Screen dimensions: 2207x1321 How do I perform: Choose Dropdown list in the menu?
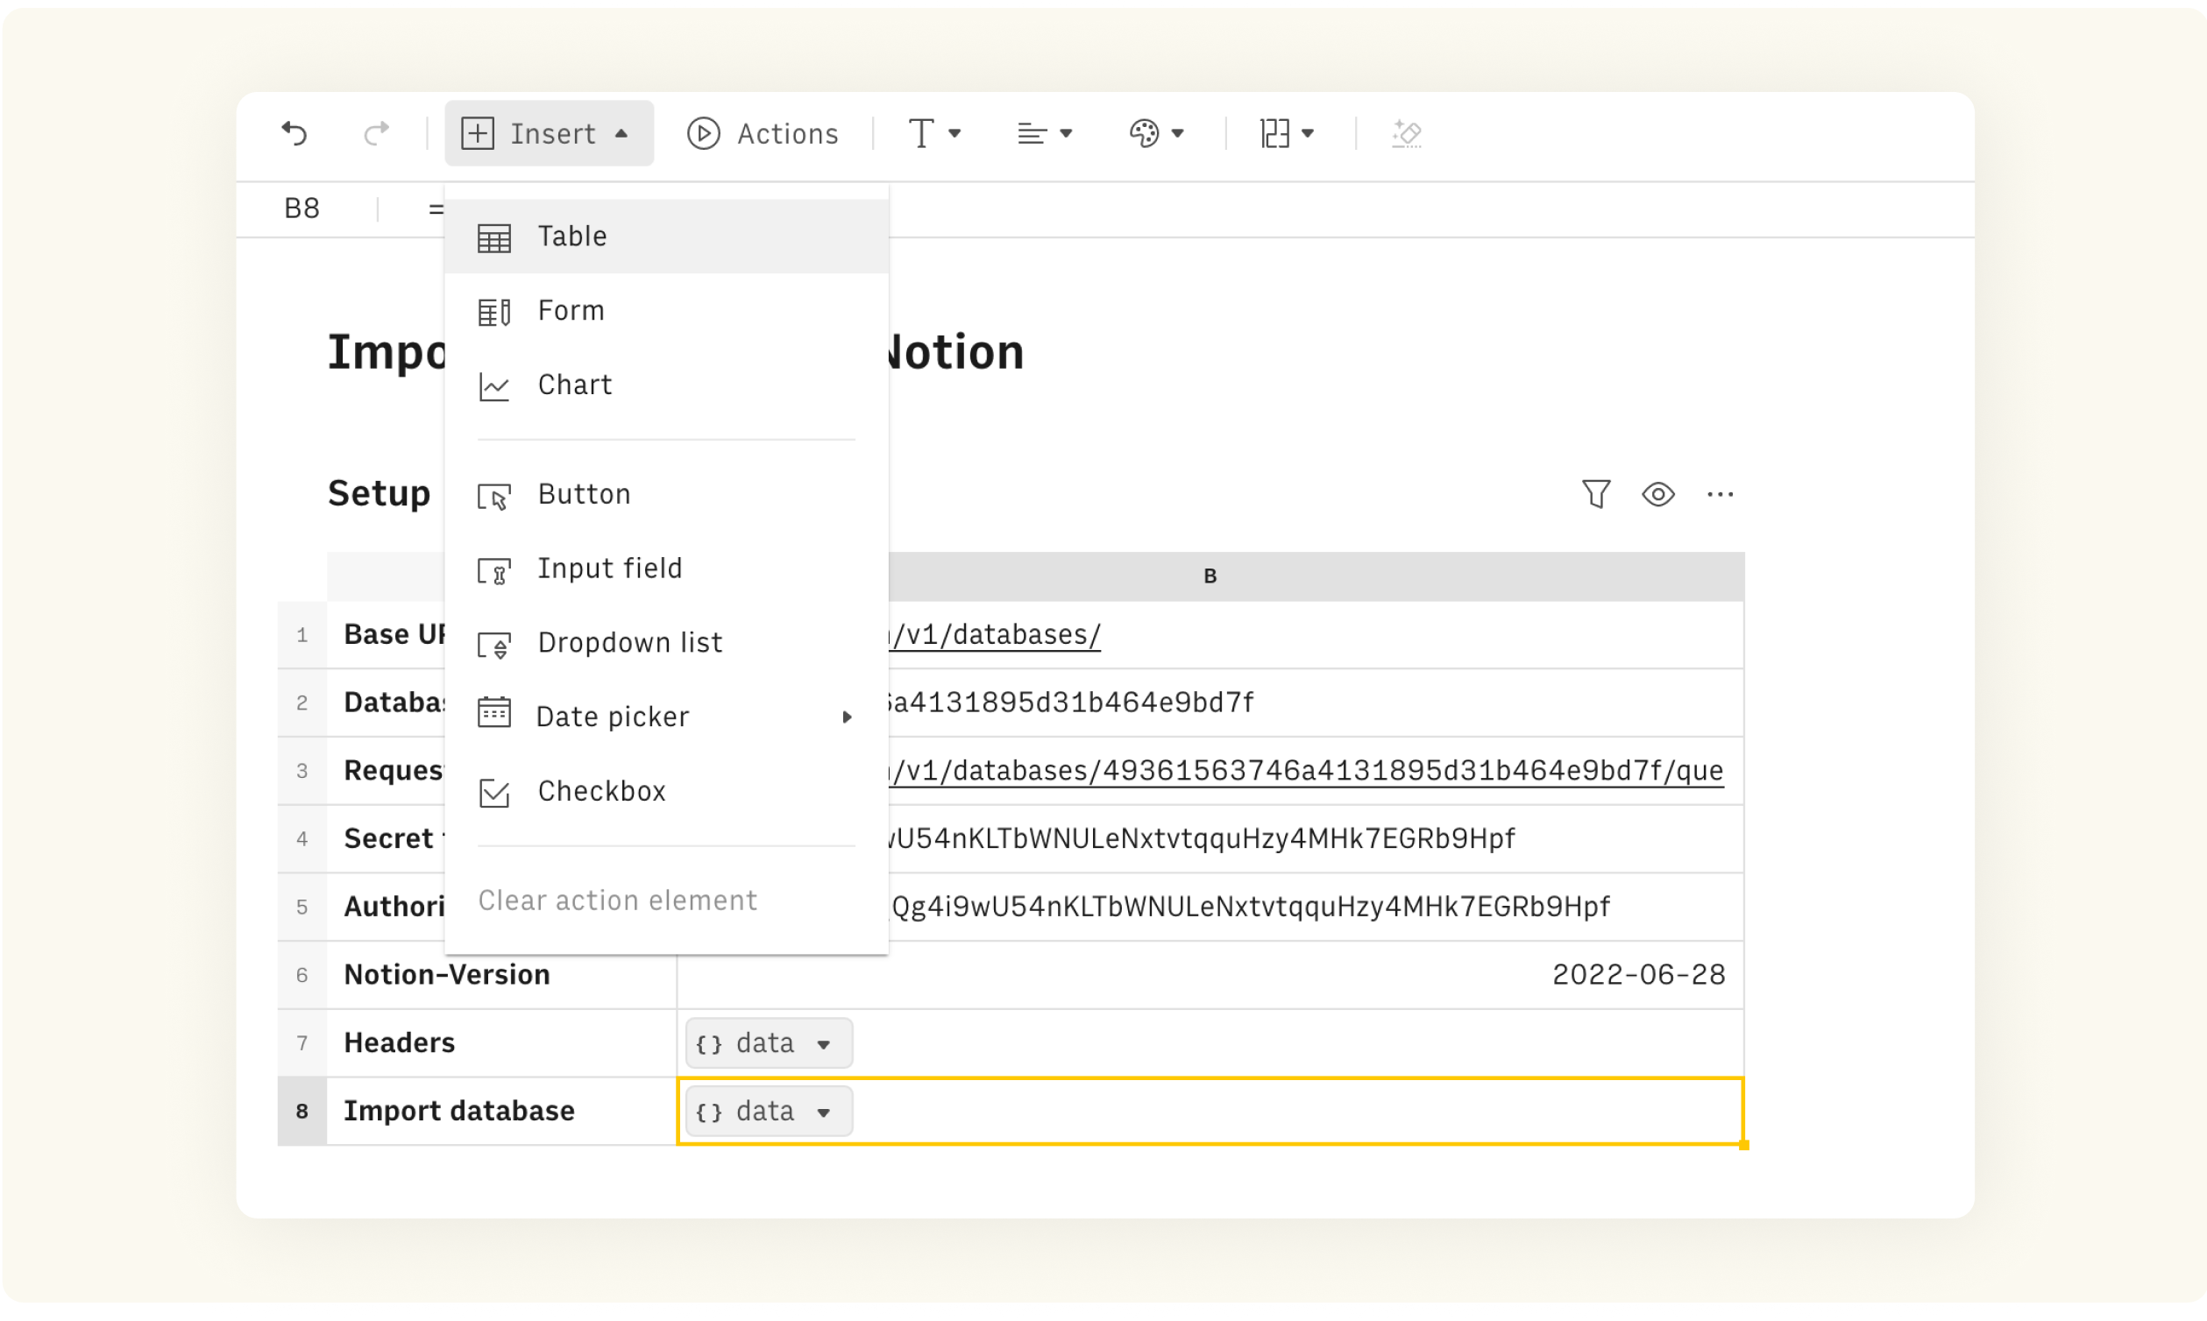tap(666, 644)
